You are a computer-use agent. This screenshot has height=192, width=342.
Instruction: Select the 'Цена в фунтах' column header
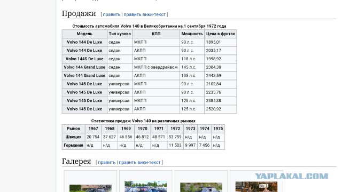tap(221, 34)
